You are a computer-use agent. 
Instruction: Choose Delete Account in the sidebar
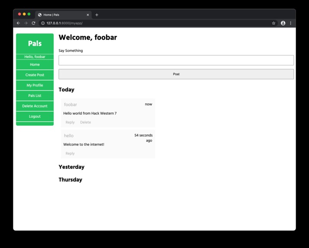point(35,106)
